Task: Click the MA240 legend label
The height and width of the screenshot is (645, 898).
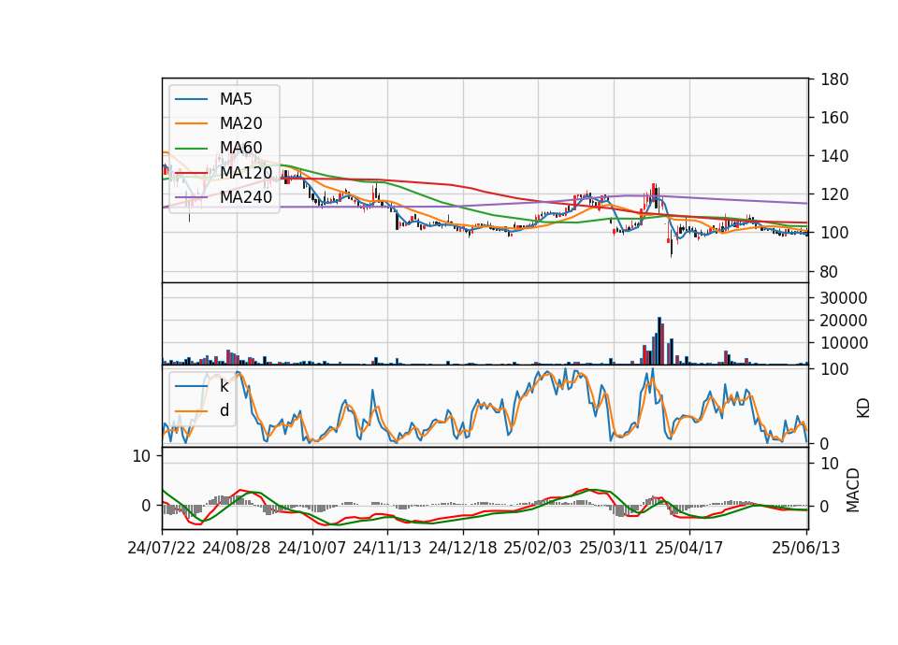Action: [246, 197]
